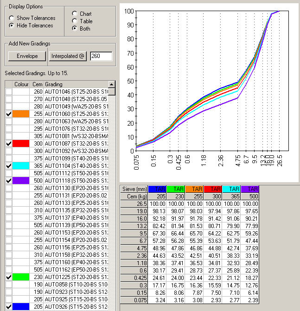300x311 pixels.
Task: Switch display to Chart only
Action: pyautogui.click(x=75, y=14)
